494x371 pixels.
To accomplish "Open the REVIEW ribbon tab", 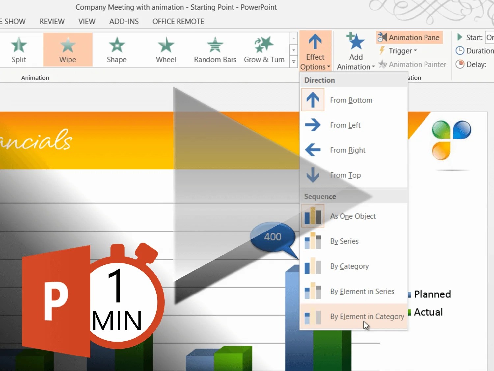I will point(52,21).
